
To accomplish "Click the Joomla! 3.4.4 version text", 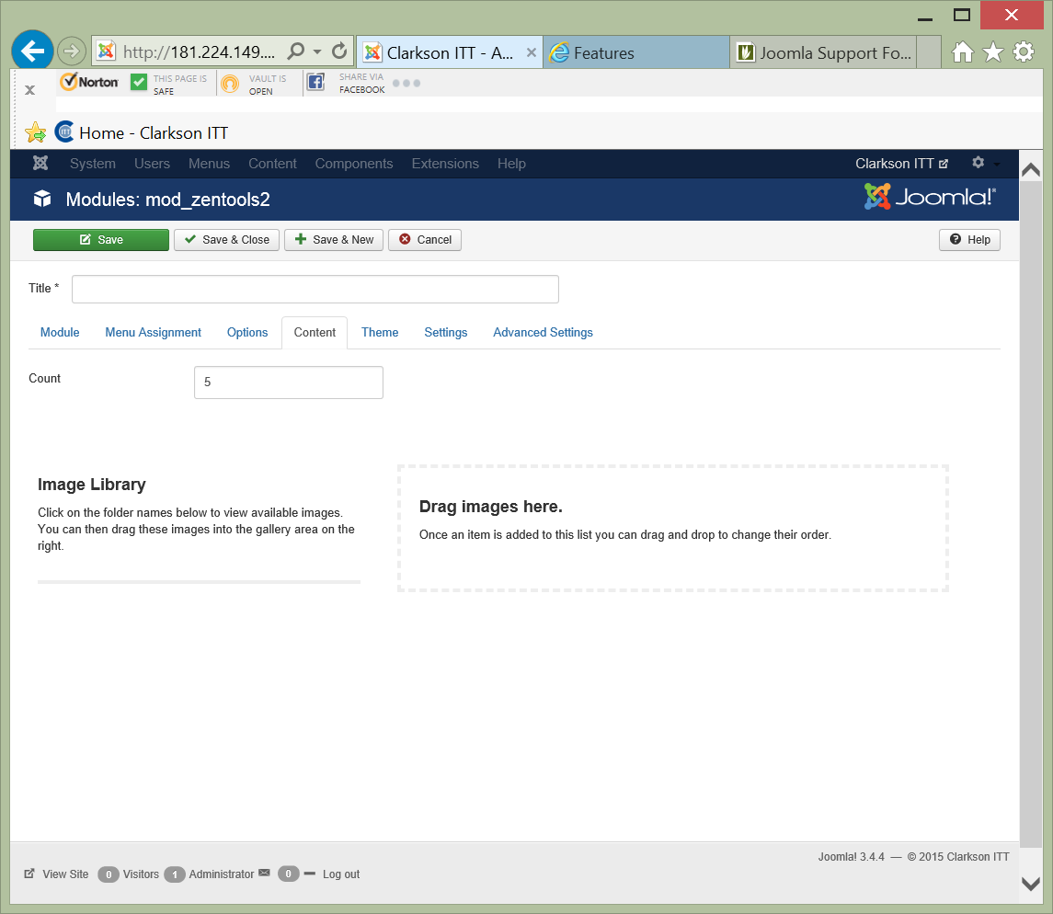I will pyautogui.click(x=851, y=857).
